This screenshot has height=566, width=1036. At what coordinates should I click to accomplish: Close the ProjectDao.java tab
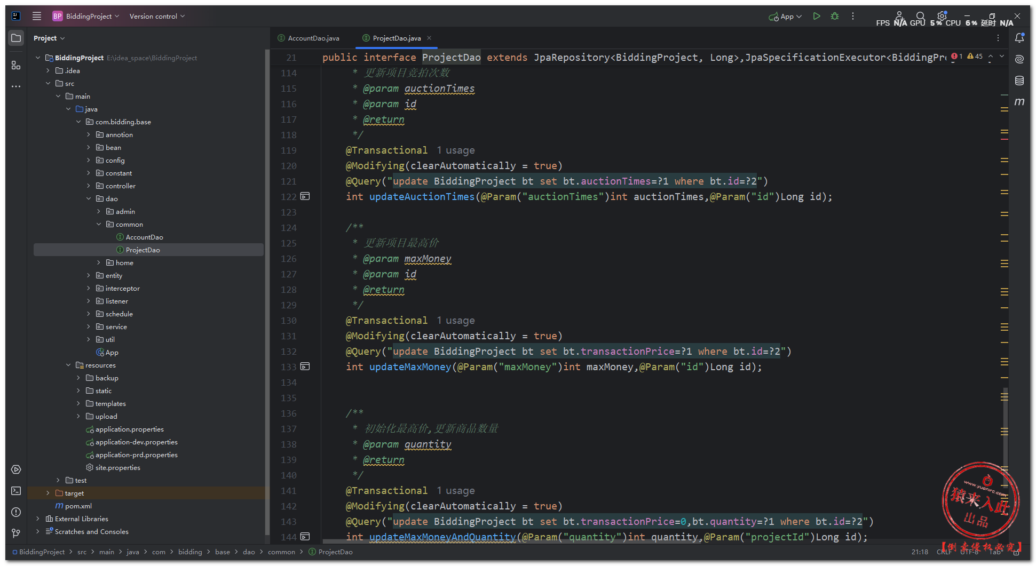pos(429,38)
